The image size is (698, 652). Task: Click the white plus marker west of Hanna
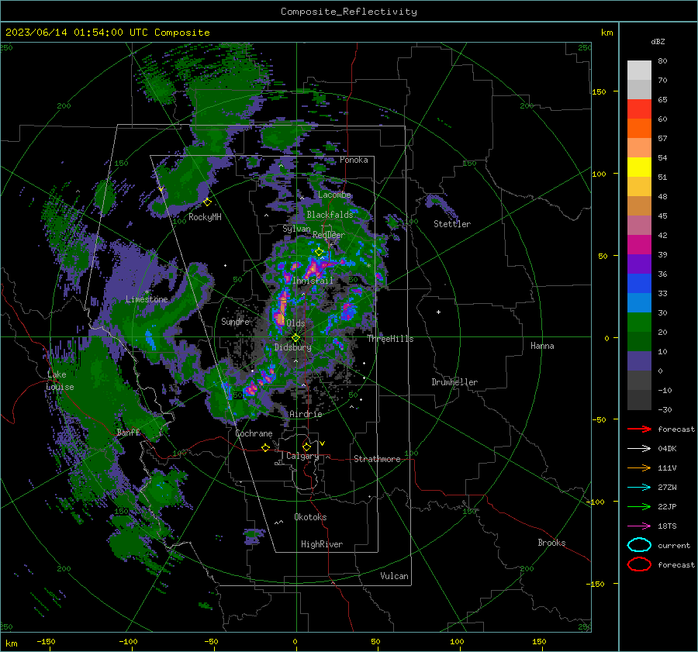tap(438, 312)
